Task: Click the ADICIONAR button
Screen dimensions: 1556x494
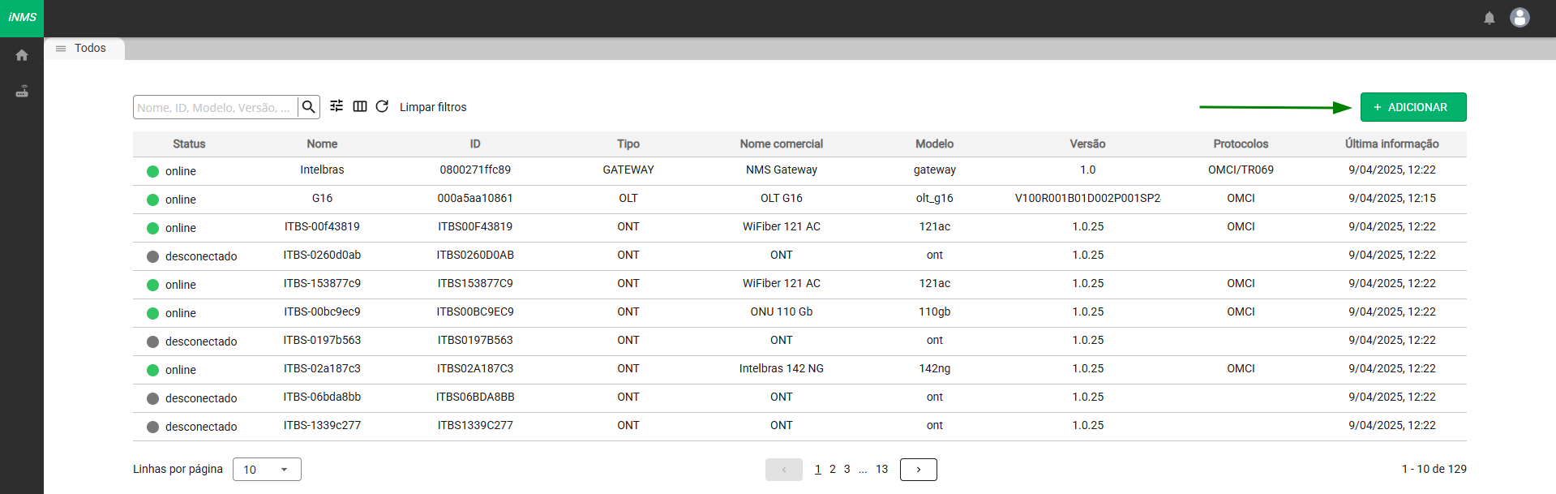Action: point(1413,107)
